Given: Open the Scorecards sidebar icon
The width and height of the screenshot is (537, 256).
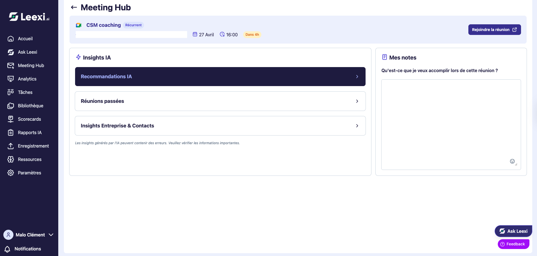Looking at the screenshot, I should tap(11, 119).
